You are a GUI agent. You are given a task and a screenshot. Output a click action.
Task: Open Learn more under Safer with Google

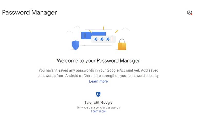click(98, 111)
